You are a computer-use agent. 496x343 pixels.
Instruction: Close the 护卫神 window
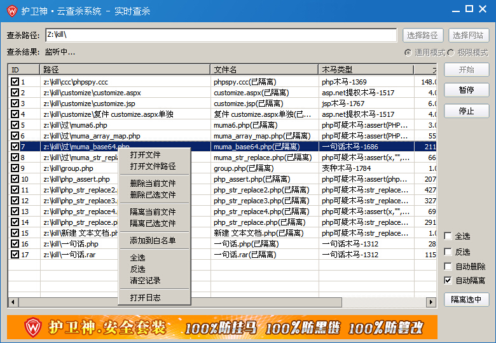[x=483, y=9]
